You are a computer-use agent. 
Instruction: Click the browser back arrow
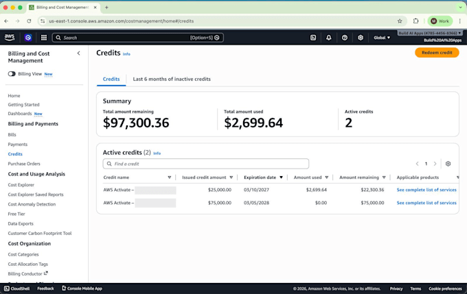tap(6, 21)
